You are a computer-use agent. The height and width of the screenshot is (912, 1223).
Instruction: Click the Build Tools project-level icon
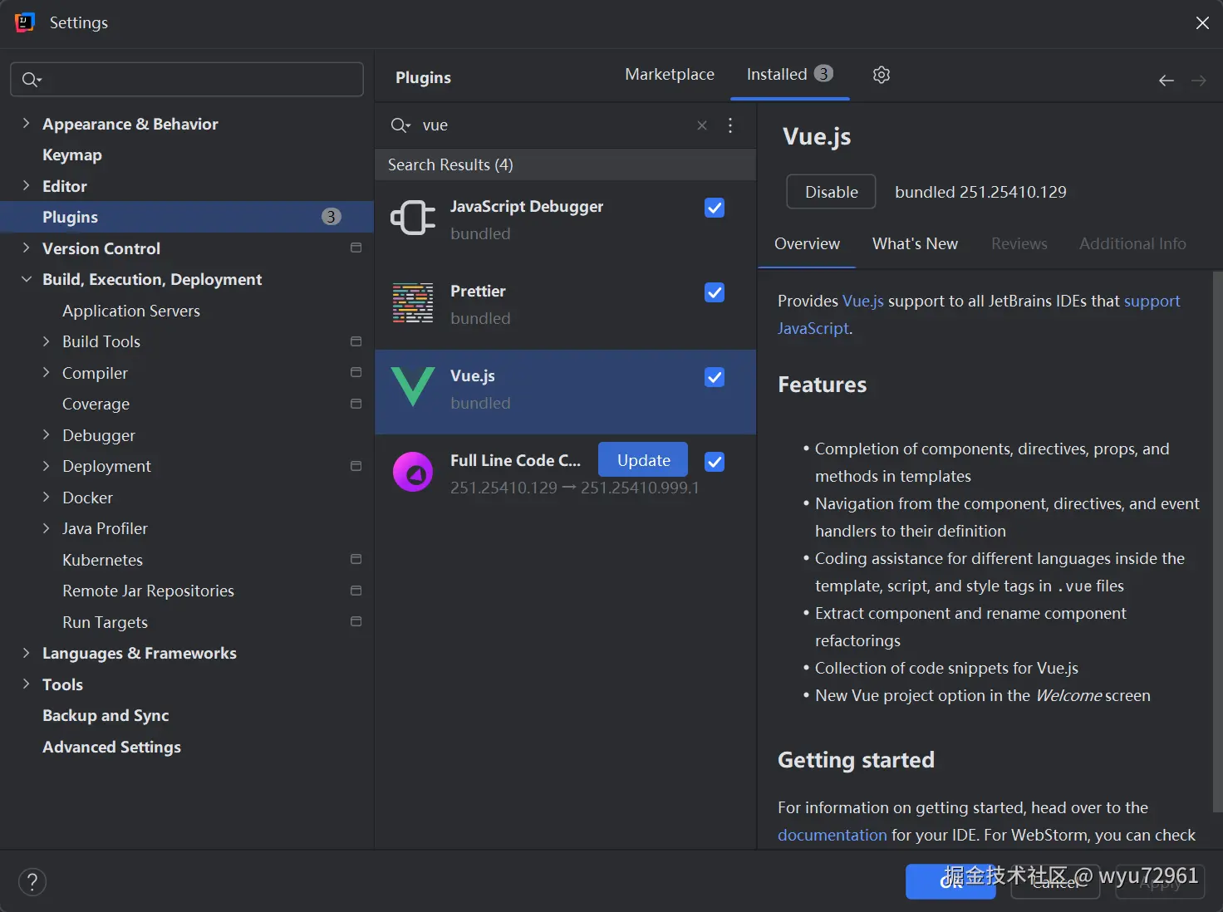pos(356,341)
